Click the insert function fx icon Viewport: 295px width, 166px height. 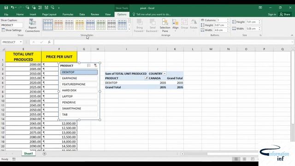pyautogui.click(x=49, y=42)
